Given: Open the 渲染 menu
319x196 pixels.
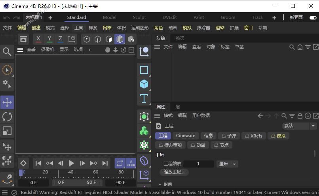Looking at the screenshot, I should 220,28.
